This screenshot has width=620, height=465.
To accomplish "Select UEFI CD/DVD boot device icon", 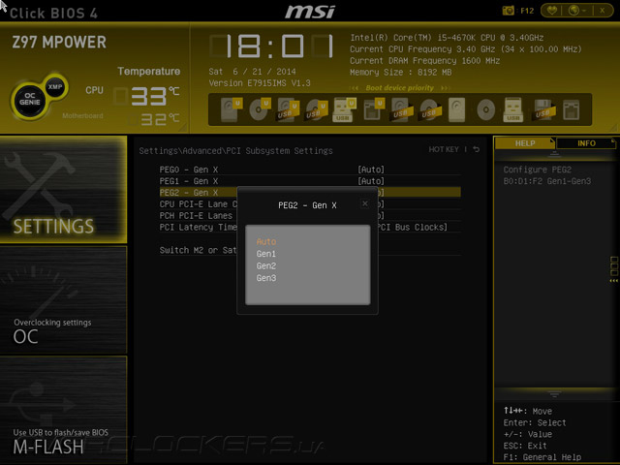I will [260, 109].
